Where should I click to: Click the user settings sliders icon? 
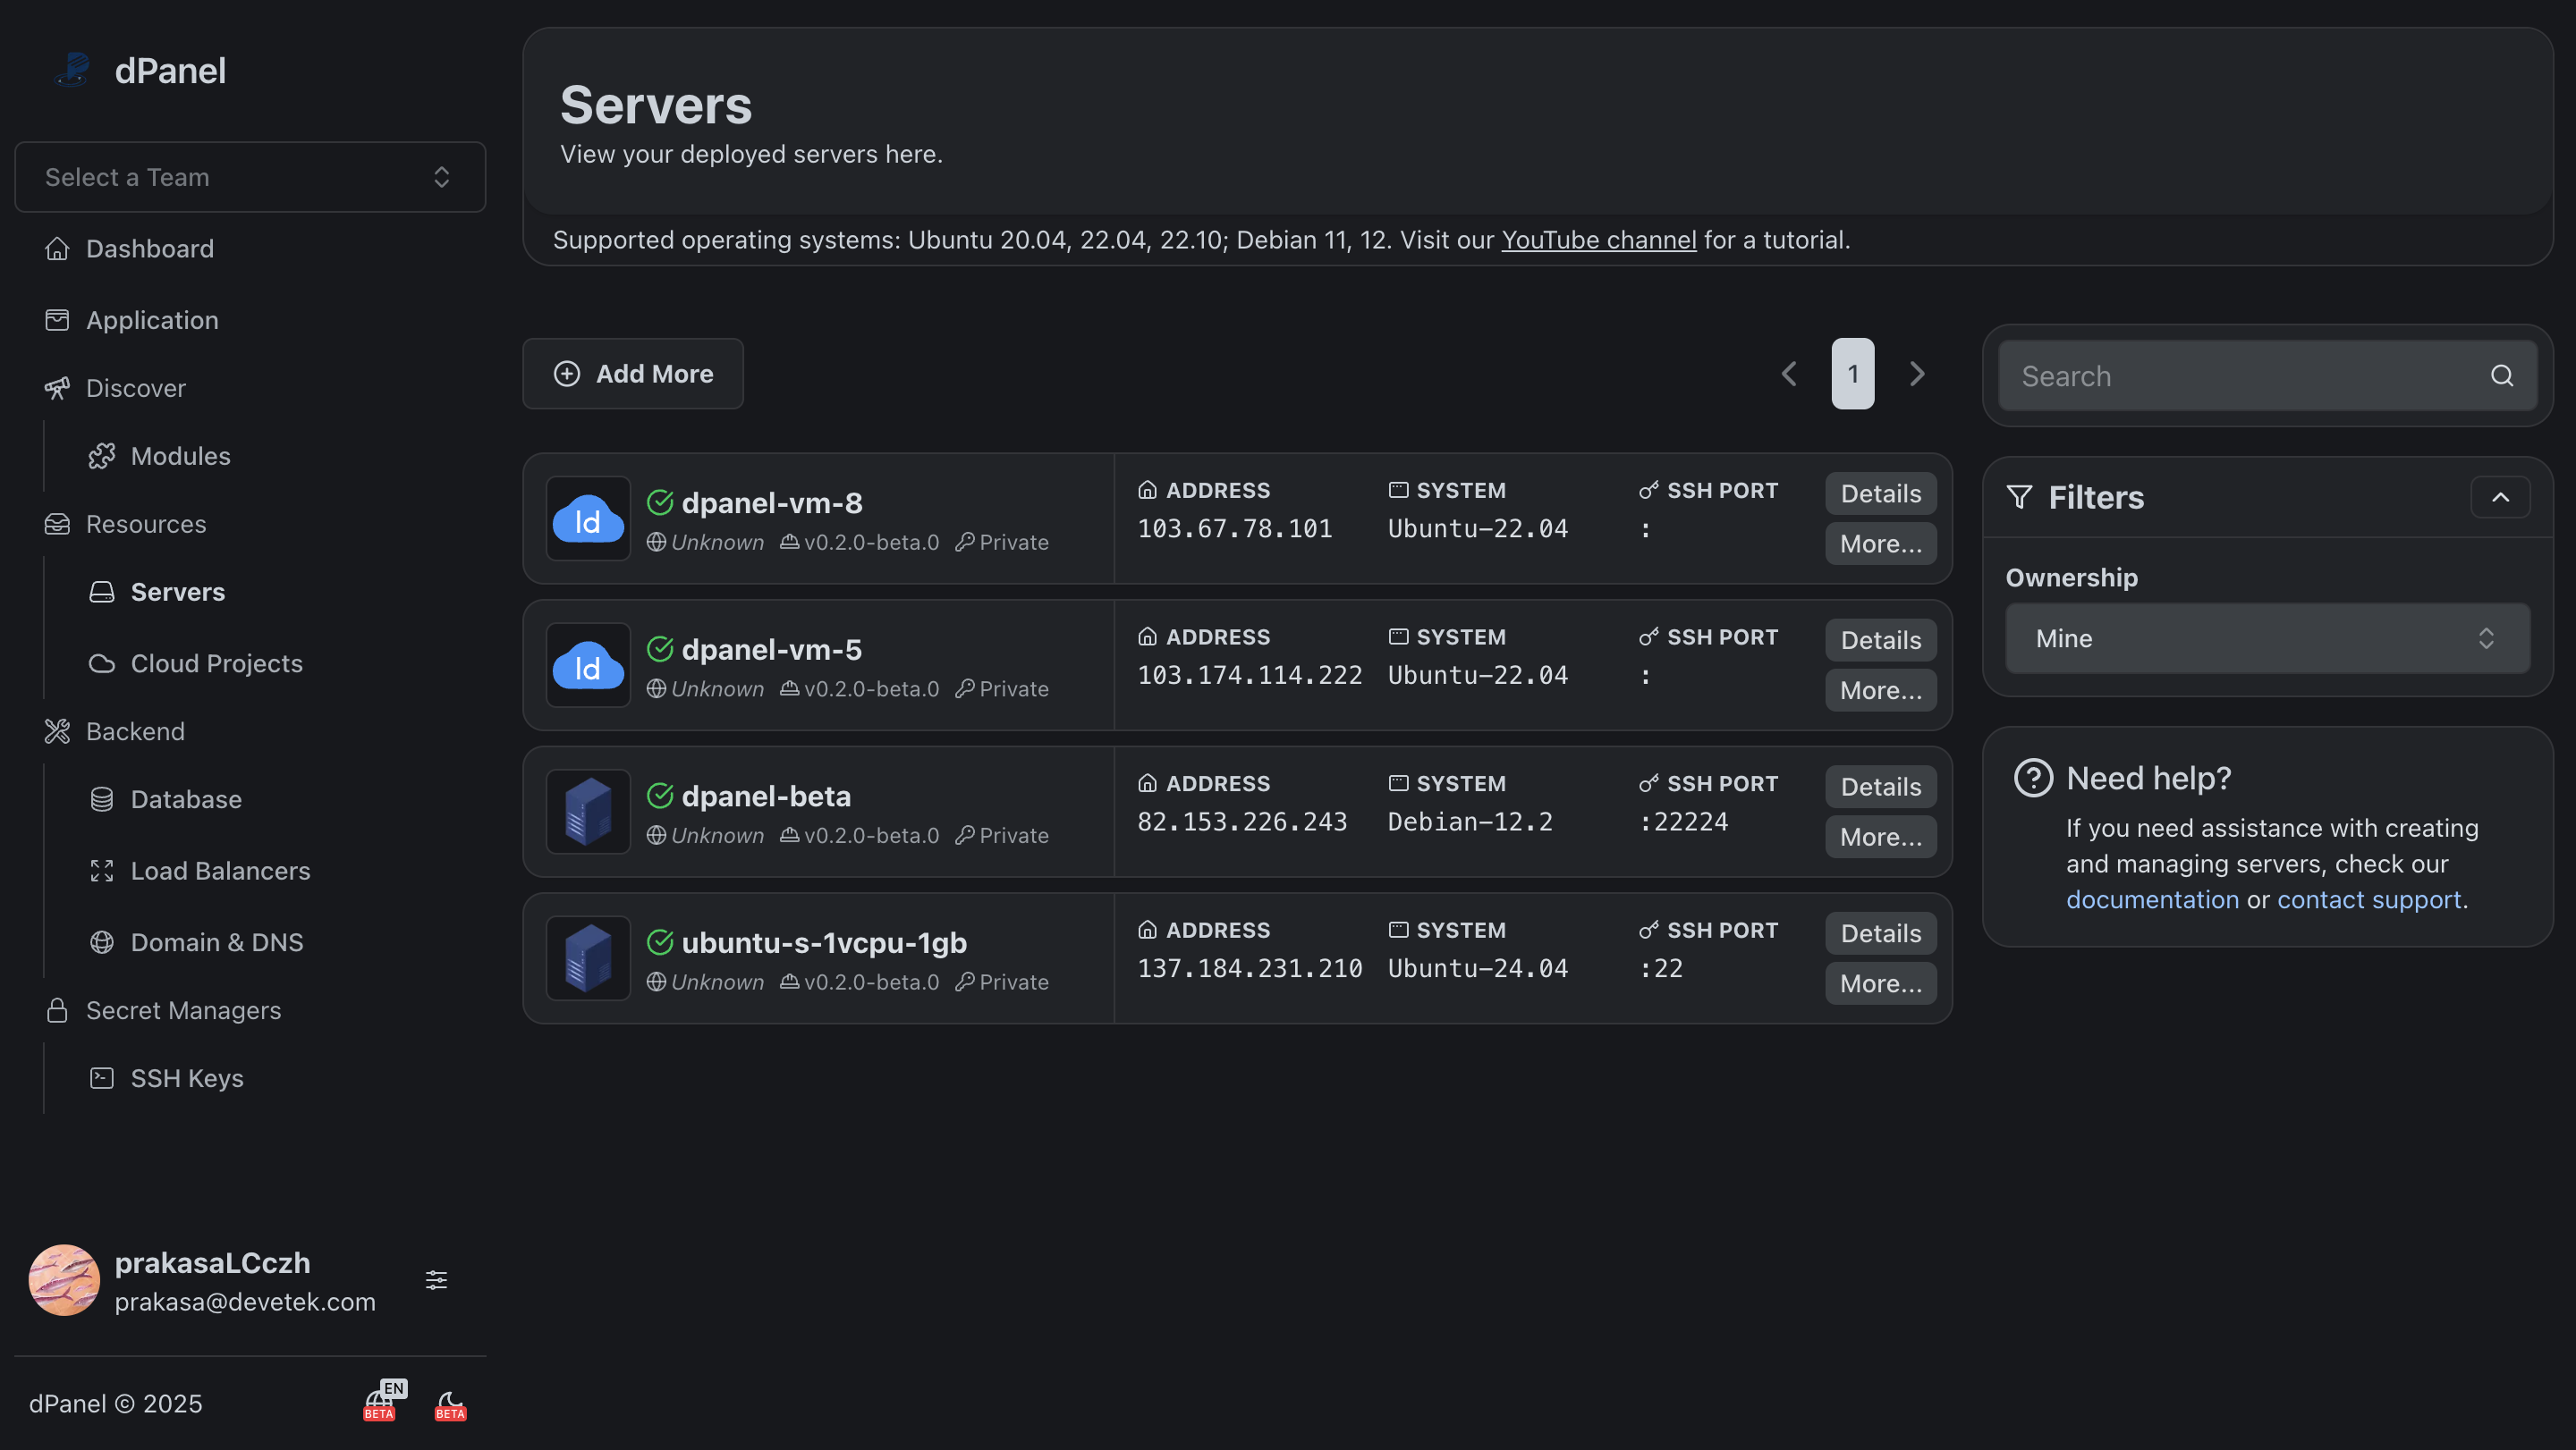pos(436,1280)
